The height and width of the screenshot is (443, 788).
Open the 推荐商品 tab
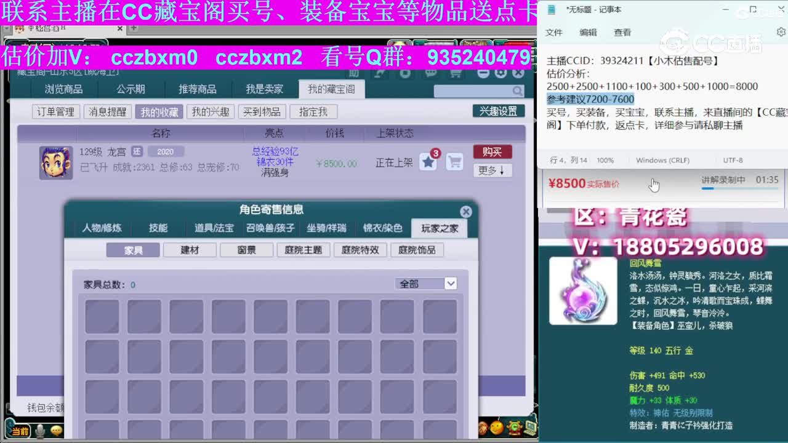tap(197, 89)
